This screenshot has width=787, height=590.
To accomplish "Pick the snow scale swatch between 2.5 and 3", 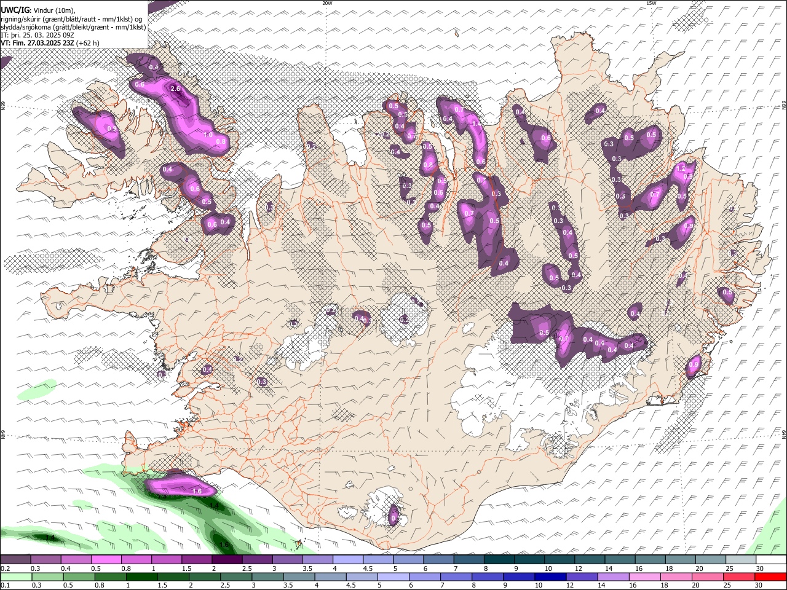I will [257, 559].
